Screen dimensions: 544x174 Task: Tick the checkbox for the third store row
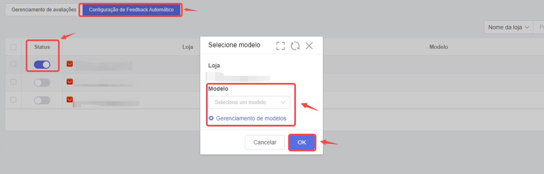[x=13, y=99]
